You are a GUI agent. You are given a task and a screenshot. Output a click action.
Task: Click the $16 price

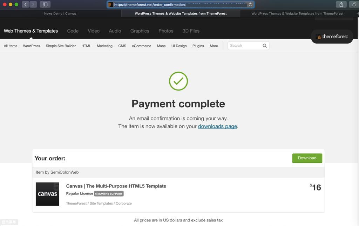tap(315, 187)
